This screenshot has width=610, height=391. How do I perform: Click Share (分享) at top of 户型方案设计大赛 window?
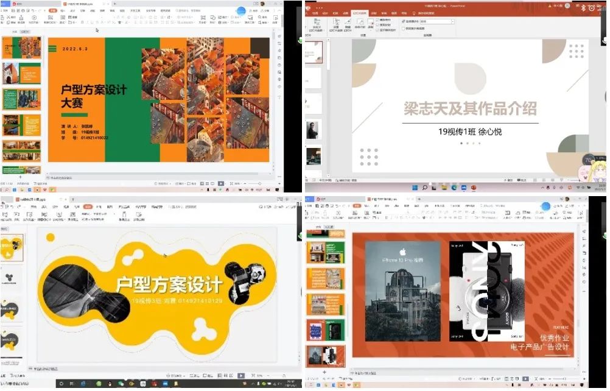265,10
